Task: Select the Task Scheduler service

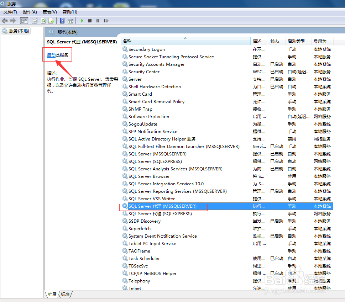Action: coord(227,259)
